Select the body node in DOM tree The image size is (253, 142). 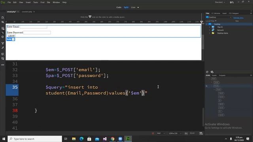point(217,86)
